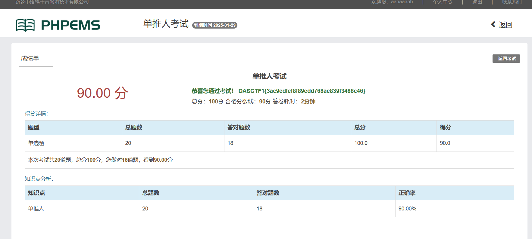Click the 返回考试 button
The image size is (532, 239).
[x=506, y=59]
